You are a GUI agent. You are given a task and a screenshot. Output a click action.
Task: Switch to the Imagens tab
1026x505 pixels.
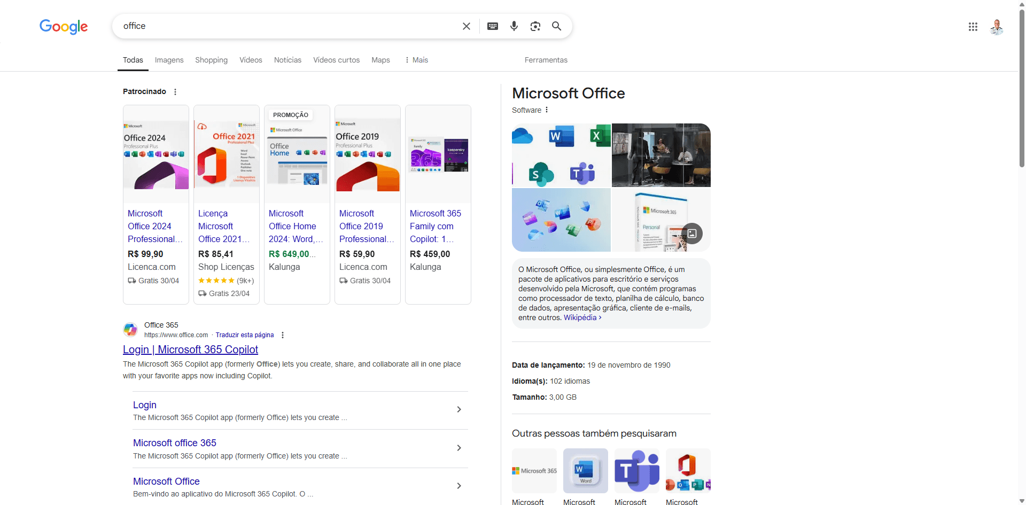click(169, 60)
